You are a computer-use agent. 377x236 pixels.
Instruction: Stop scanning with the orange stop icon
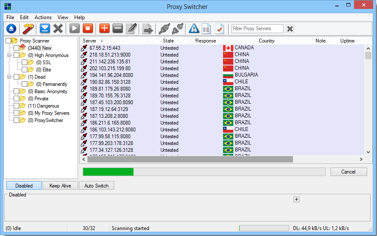pyautogui.click(x=88, y=28)
